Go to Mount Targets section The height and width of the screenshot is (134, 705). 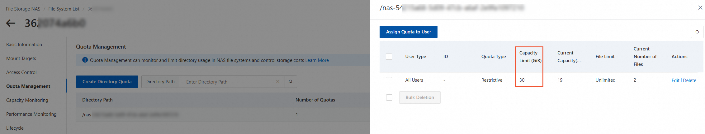click(21, 58)
